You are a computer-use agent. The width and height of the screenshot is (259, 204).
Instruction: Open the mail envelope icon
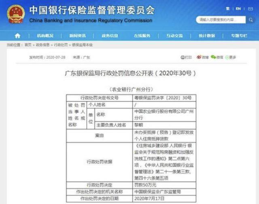click(x=251, y=9)
